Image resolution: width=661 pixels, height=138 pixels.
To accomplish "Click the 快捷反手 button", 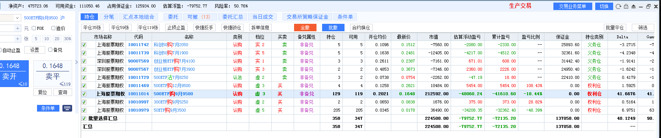I will [204, 28].
